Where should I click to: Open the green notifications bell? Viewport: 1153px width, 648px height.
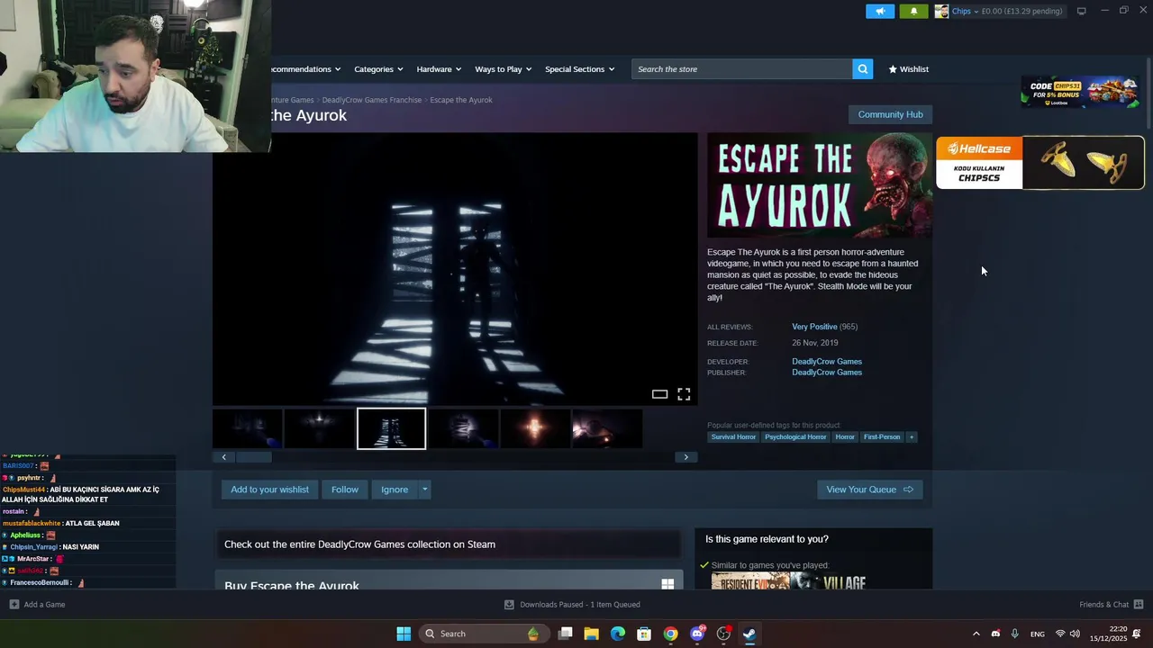coord(913,12)
